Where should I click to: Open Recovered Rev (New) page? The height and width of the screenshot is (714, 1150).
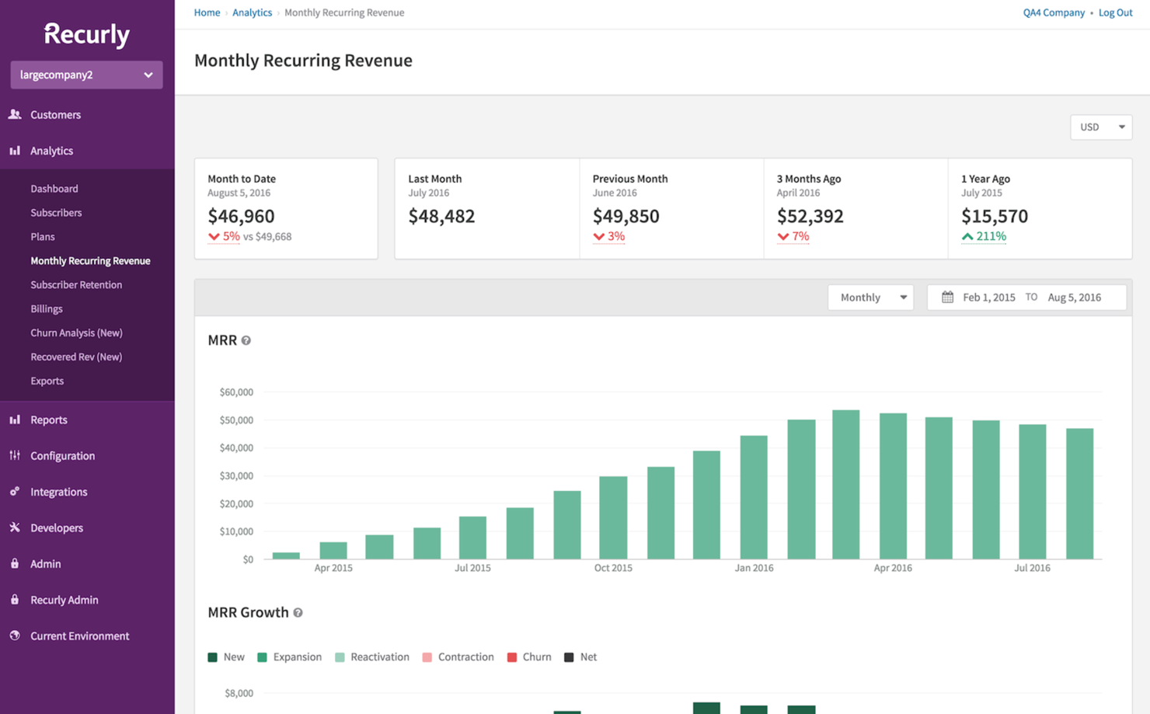click(76, 357)
